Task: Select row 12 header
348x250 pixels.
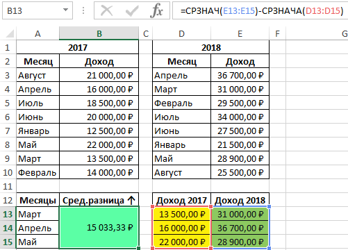Action: (x=8, y=200)
